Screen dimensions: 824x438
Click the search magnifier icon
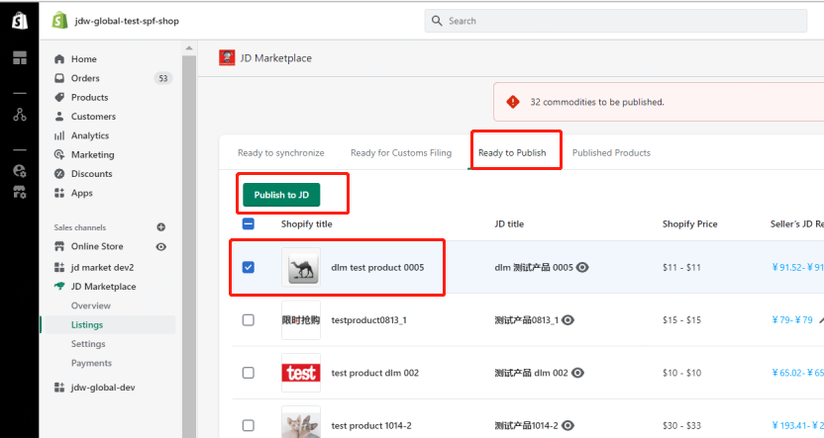(x=437, y=21)
